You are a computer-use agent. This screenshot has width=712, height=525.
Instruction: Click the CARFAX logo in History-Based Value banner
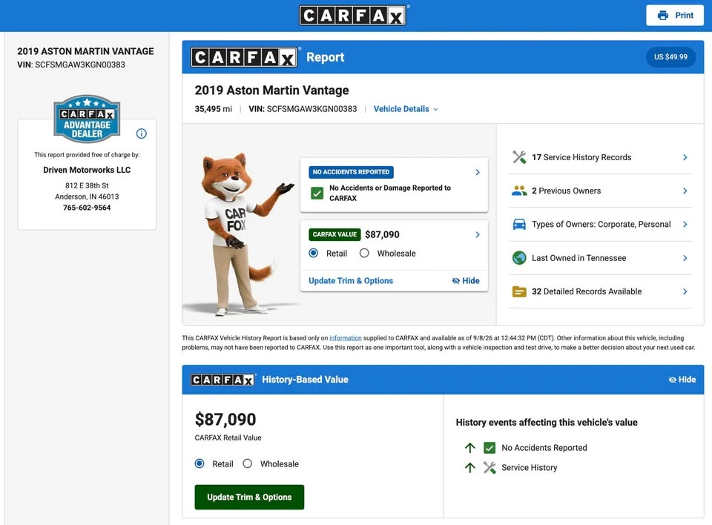coord(222,380)
